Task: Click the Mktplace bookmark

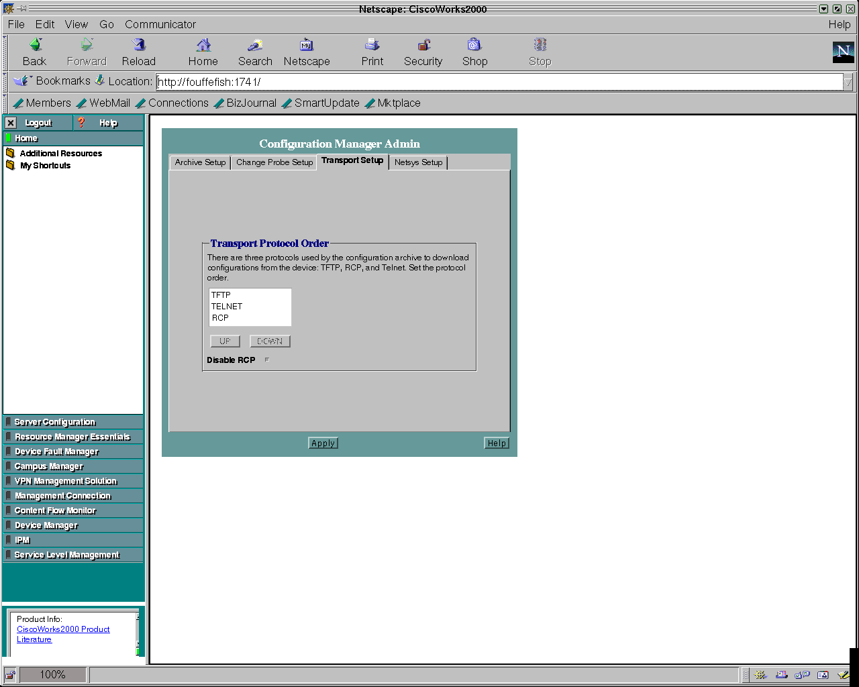Action: [393, 103]
